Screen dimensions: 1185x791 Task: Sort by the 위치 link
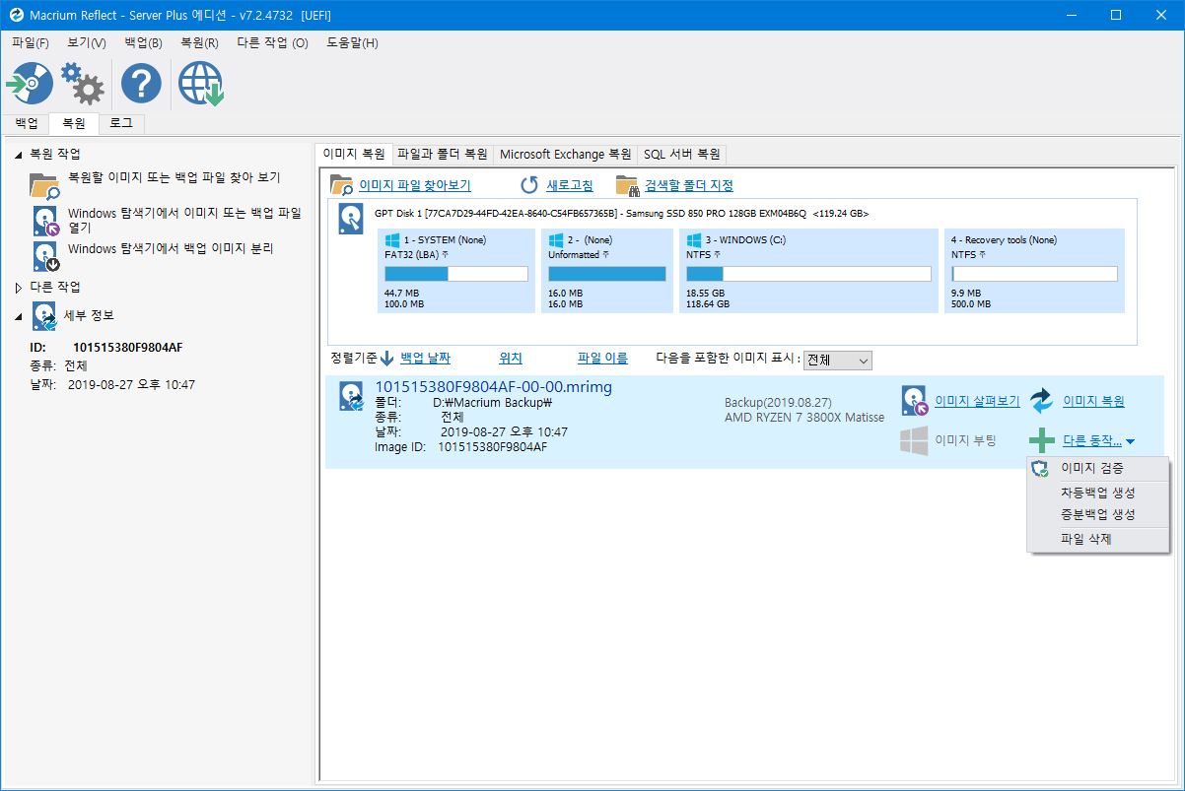pos(511,359)
